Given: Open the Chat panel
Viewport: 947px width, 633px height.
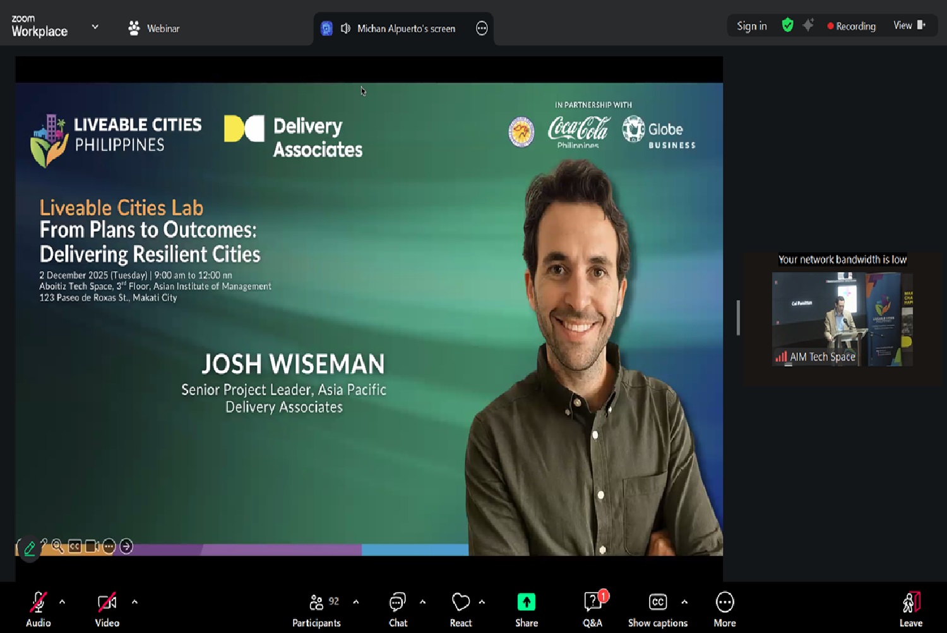Looking at the screenshot, I should point(398,603).
